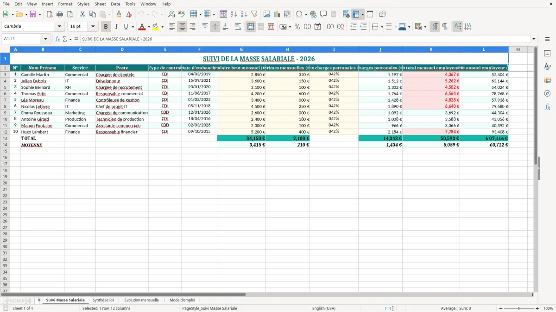Screen dimensions: 556x312
Task: Adjust the zoom slider handle
Action: pos(518,308)
